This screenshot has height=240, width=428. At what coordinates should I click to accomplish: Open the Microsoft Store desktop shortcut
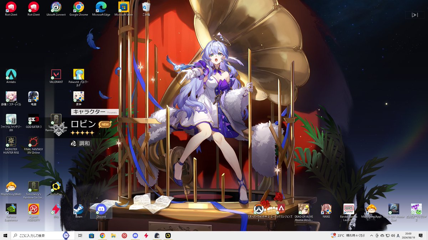click(x=124, y=9)
